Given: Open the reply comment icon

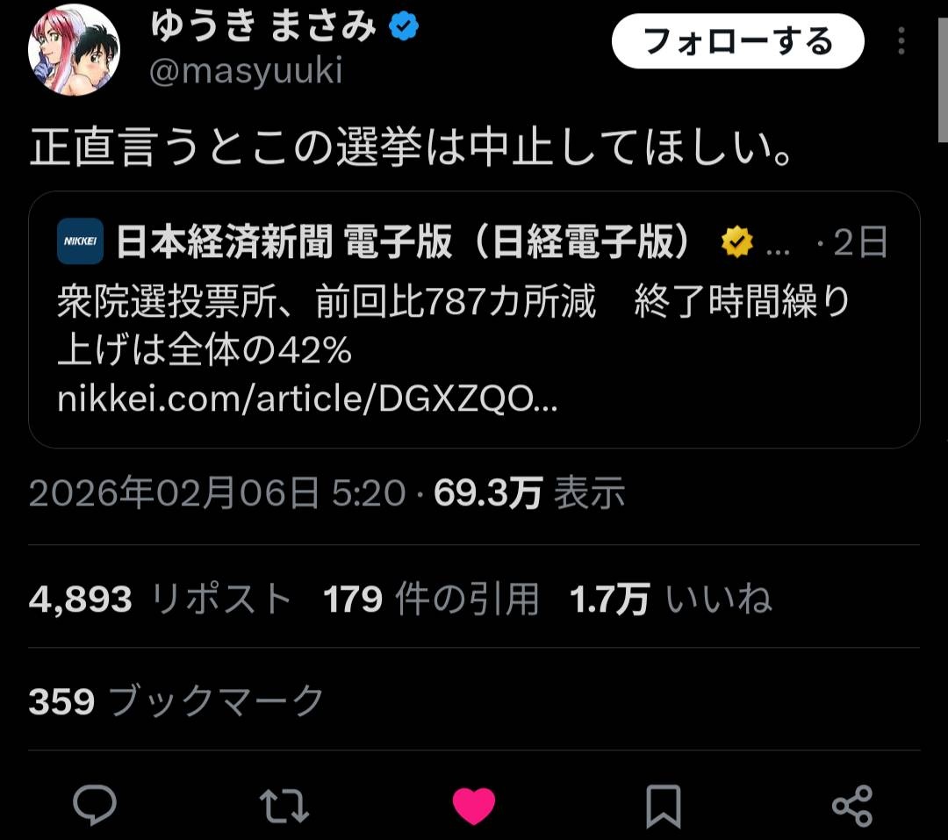Looking at the screenshot, I should click(x=95, y=805).
